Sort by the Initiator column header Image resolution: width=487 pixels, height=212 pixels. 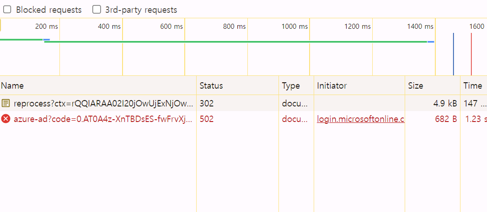tap(359, 85)
